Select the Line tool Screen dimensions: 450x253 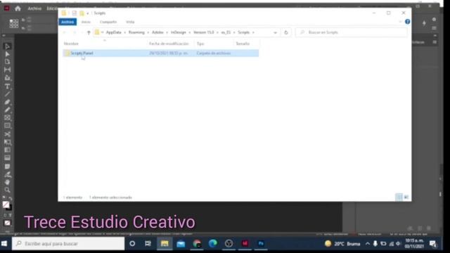tap(7, 94)
